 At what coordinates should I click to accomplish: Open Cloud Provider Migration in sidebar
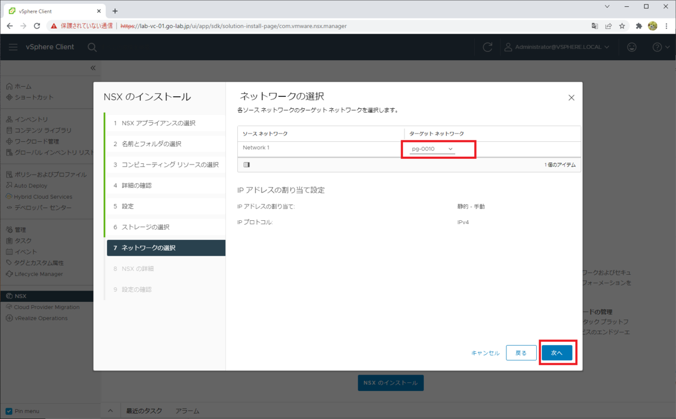click(43, 307)
